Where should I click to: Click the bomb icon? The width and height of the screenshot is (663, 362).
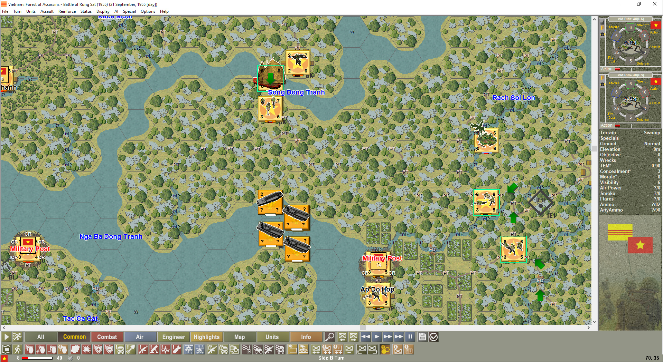point(177,350)
